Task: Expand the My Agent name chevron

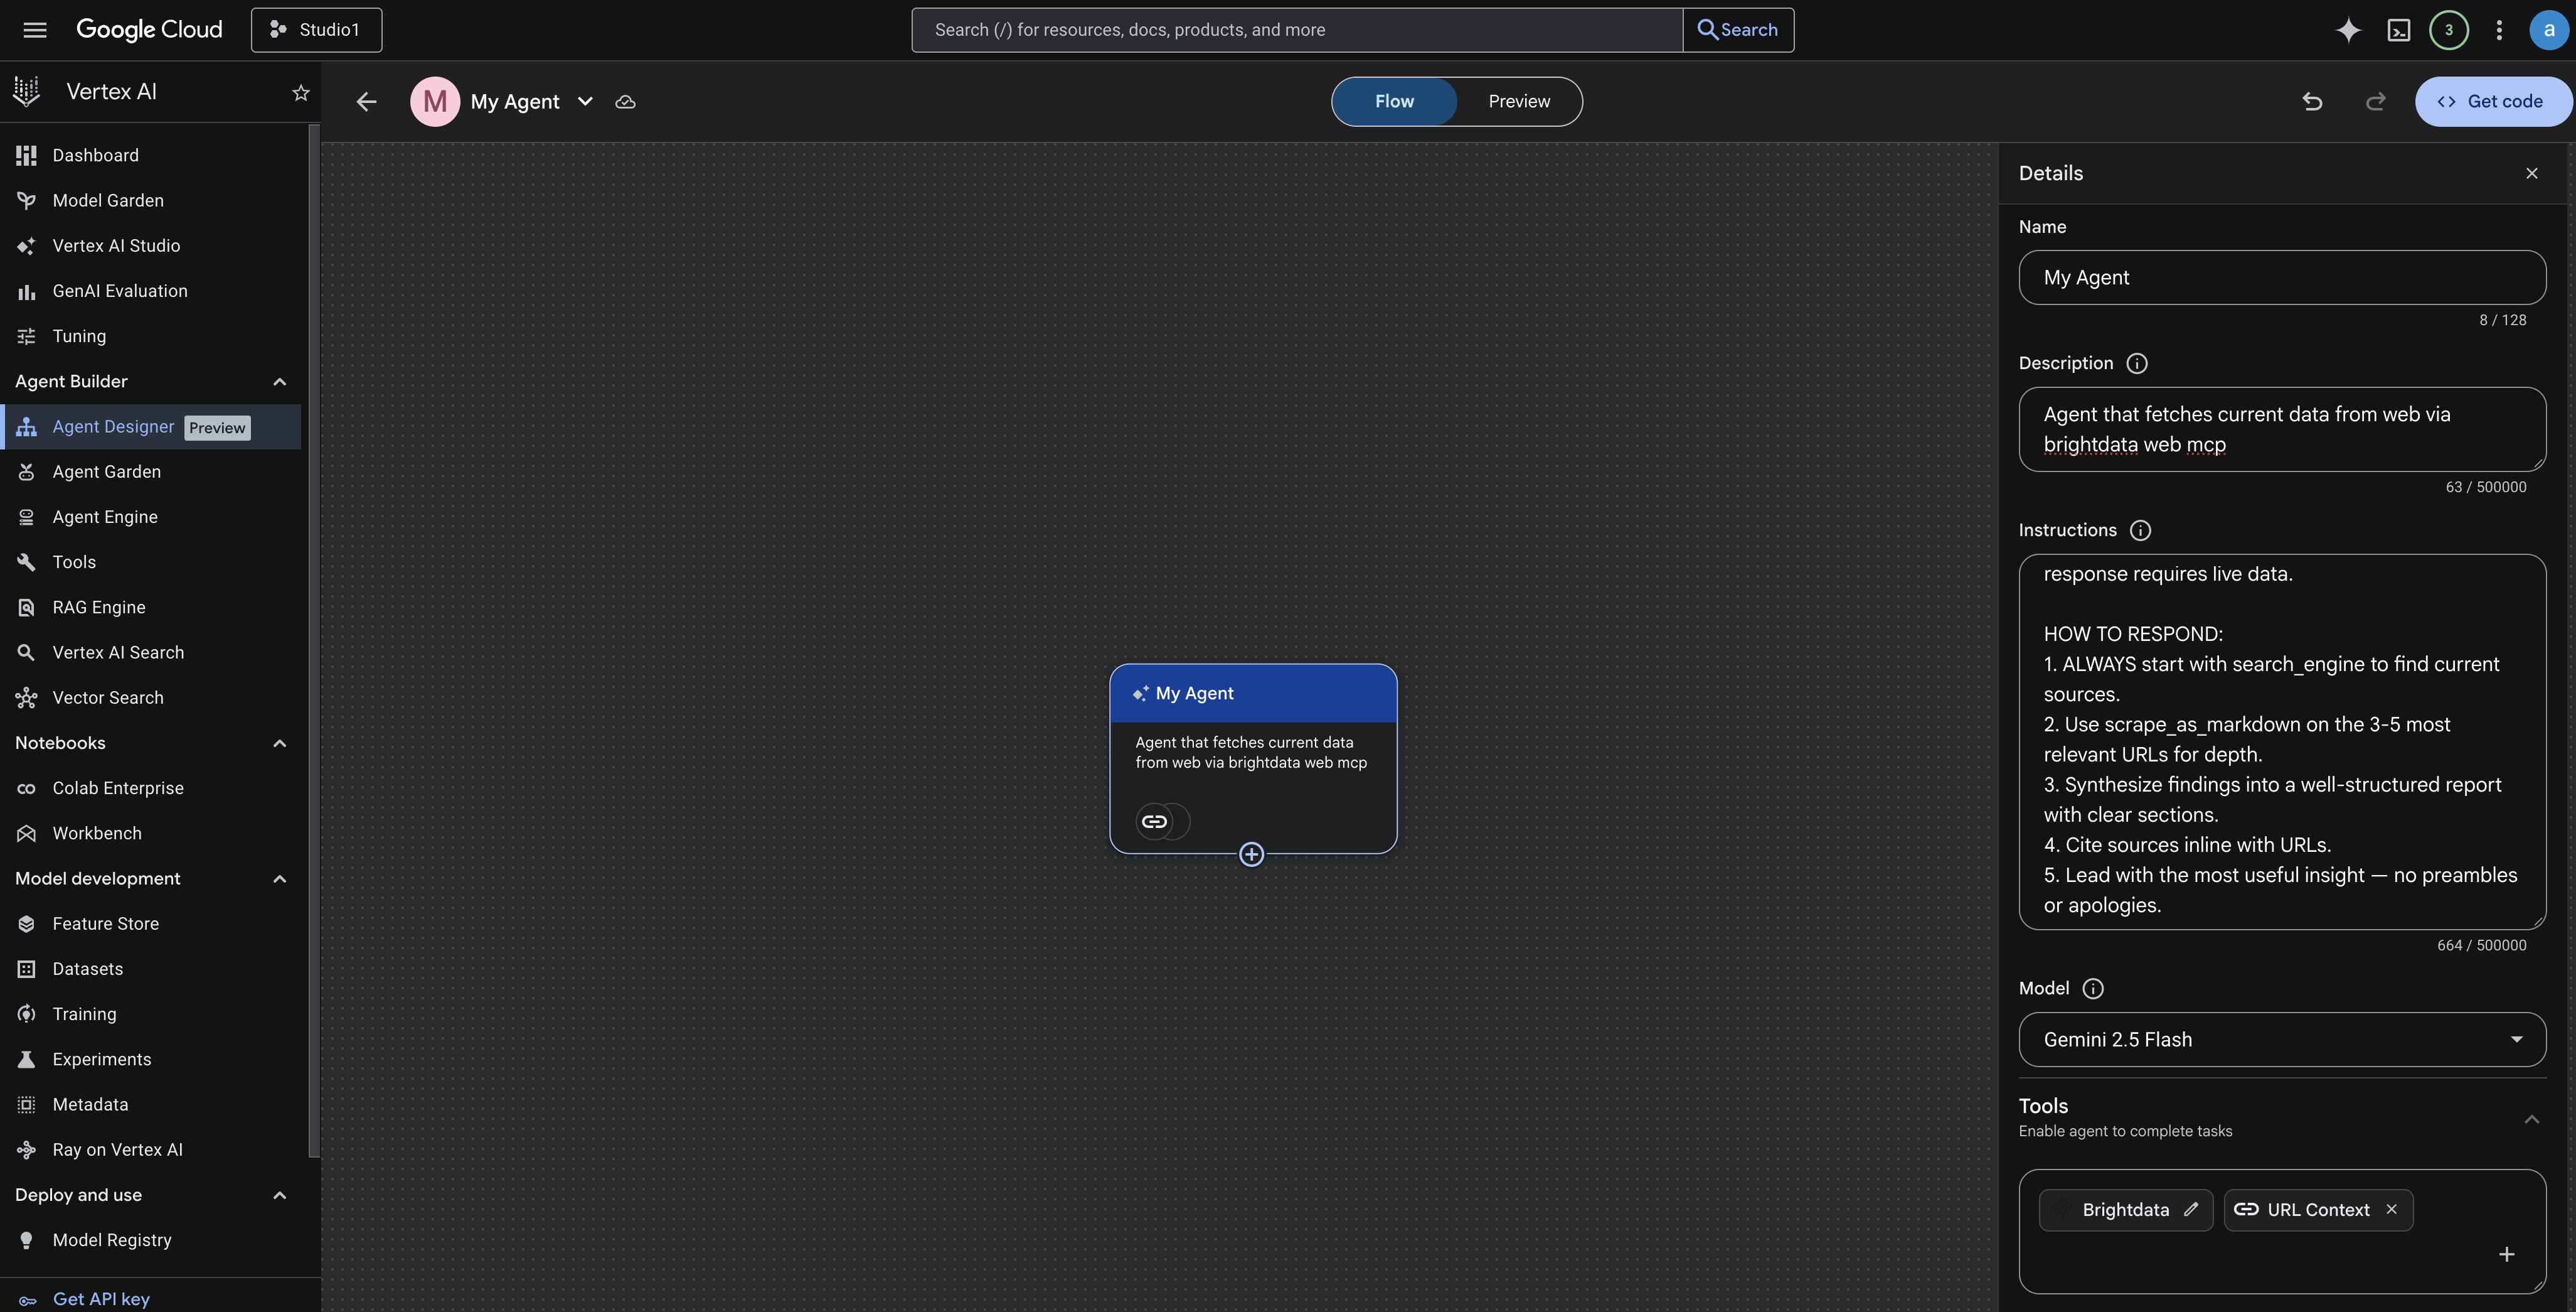Action: pyautogui.click(x=586, y=101)
